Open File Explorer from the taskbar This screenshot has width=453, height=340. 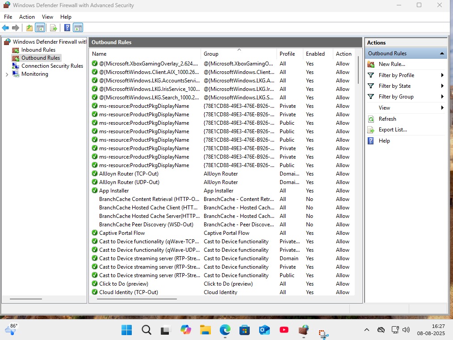206,330
